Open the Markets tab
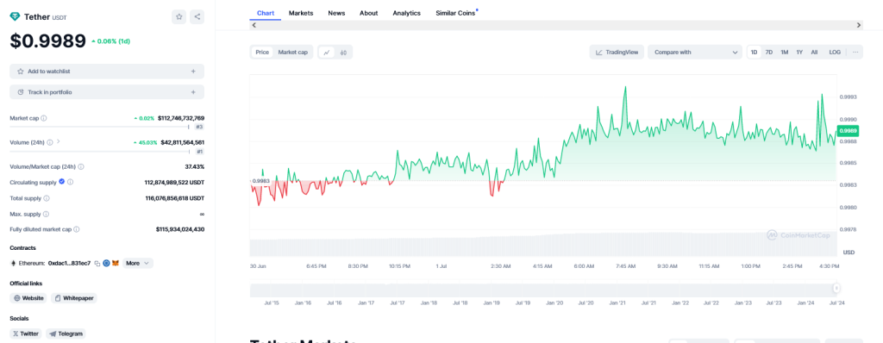 point(301,13)
